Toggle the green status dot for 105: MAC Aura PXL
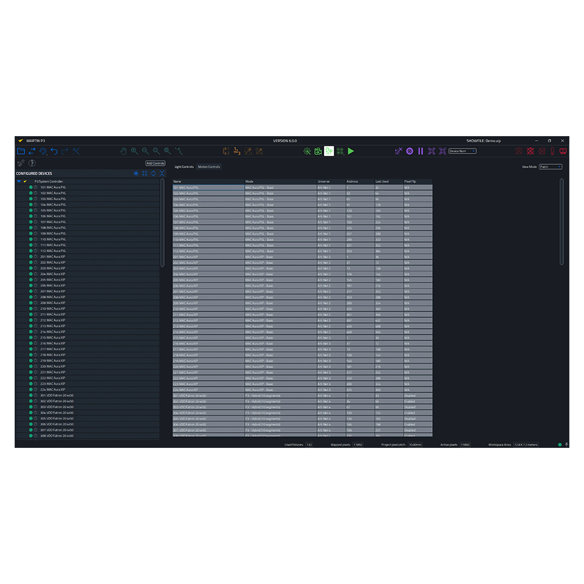The height and width of the screenshot is (584, 584). [31, 210]
